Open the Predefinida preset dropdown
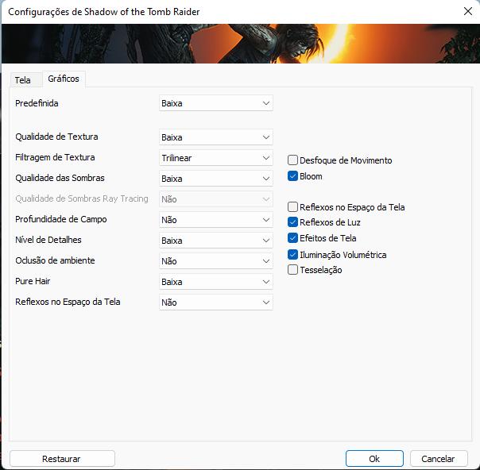Screen dimensions: 480x470 point(215,103)
